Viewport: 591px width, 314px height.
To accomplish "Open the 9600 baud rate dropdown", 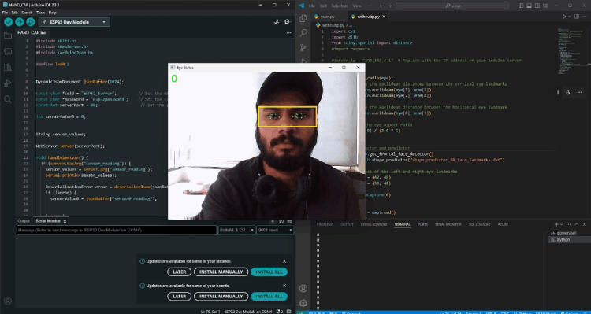I will 275,230.
